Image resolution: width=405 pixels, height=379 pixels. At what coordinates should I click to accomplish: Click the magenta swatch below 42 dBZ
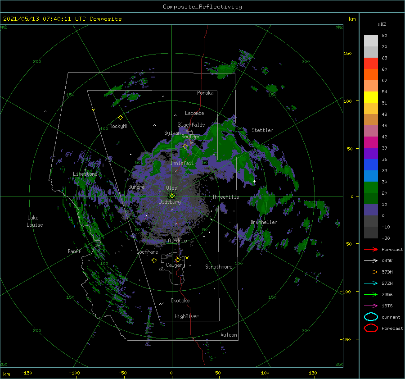(x=371, y=142)
